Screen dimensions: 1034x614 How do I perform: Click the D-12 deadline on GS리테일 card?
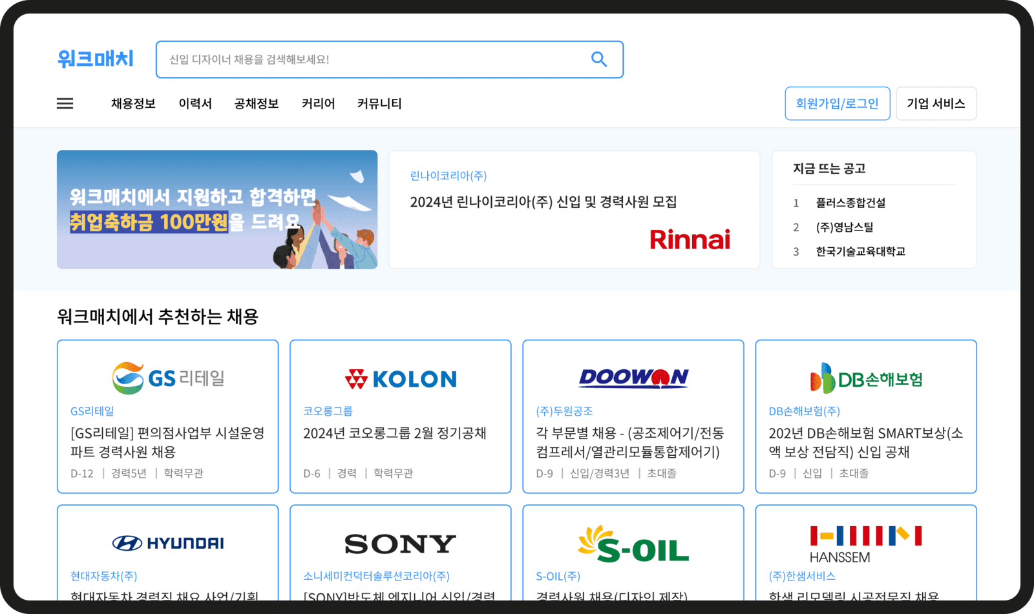(82, 473)
